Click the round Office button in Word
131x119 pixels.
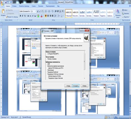[2, 4]
